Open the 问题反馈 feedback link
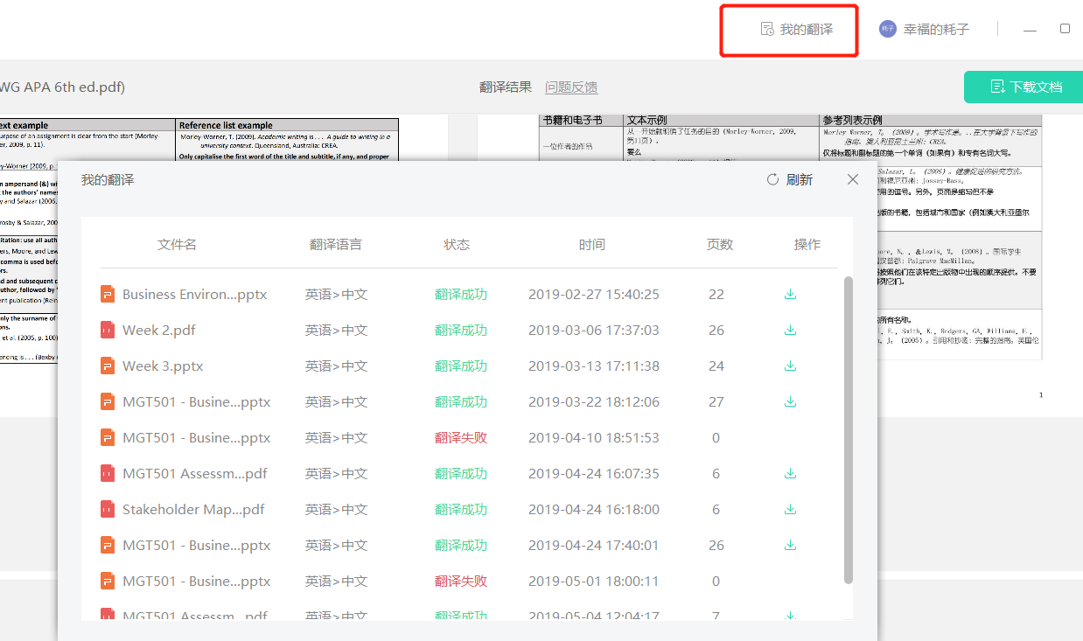The height and width of the screenshot is (641, 1083). point(573,87)
